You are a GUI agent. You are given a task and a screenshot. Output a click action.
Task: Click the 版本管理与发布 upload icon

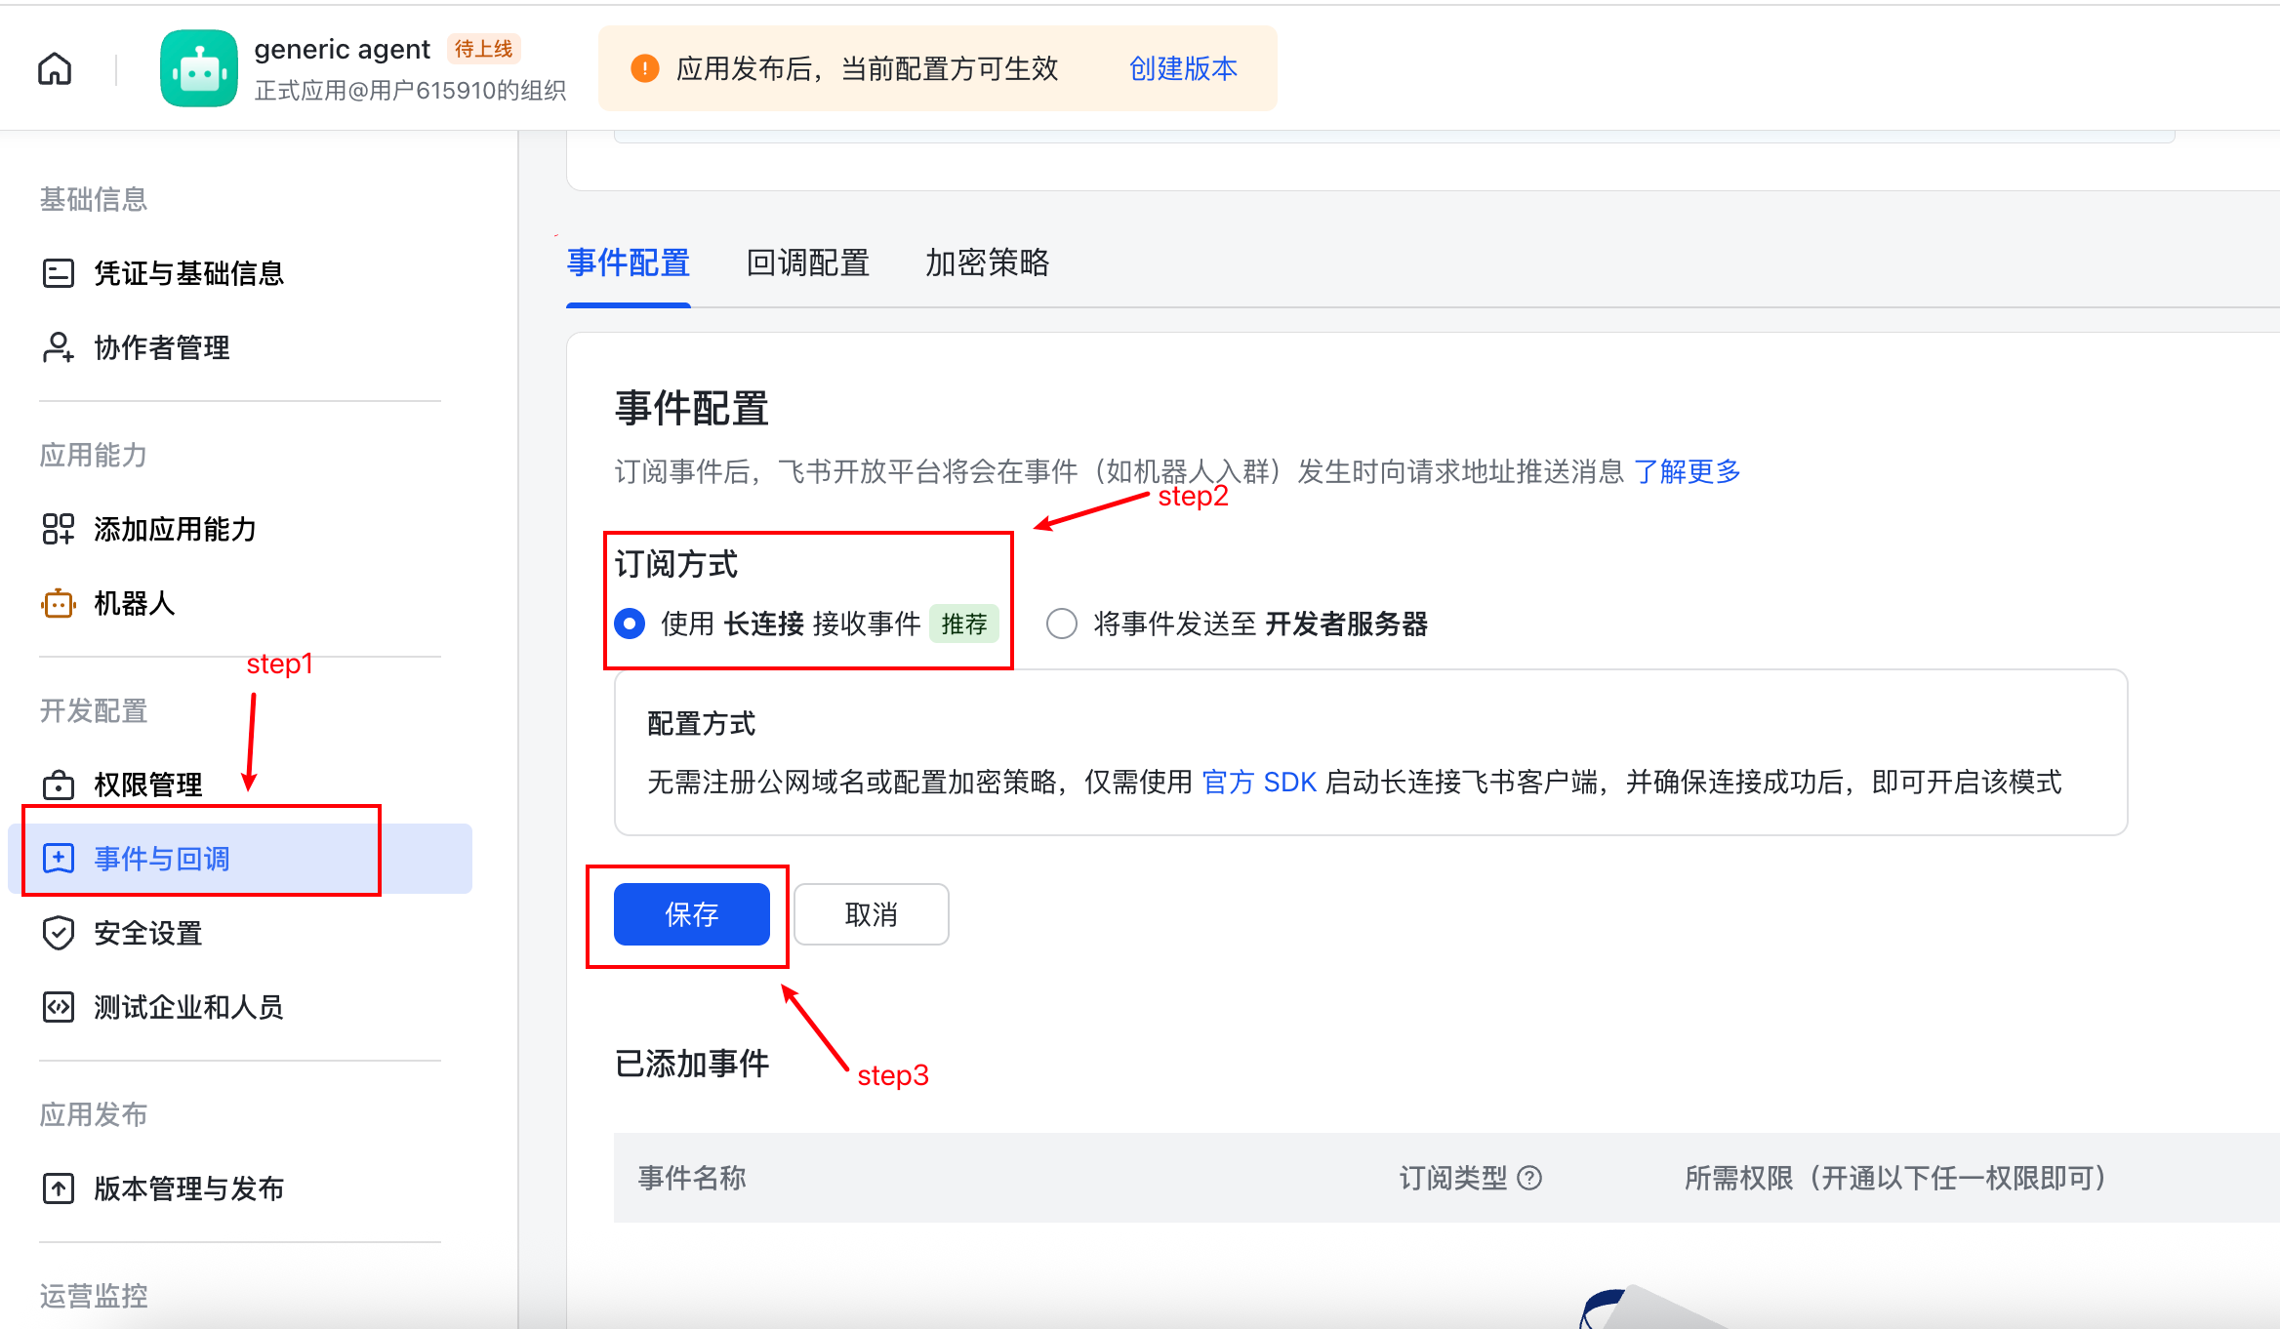coord(59,1188)
